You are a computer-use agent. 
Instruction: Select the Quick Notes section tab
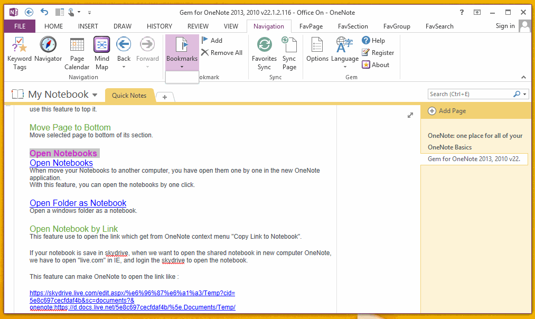(129, 96)
